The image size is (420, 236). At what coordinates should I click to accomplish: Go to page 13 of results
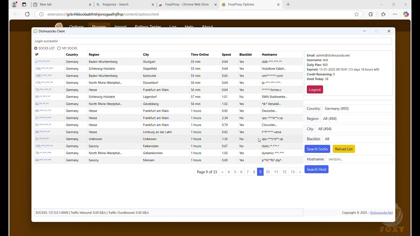[293, 172]
